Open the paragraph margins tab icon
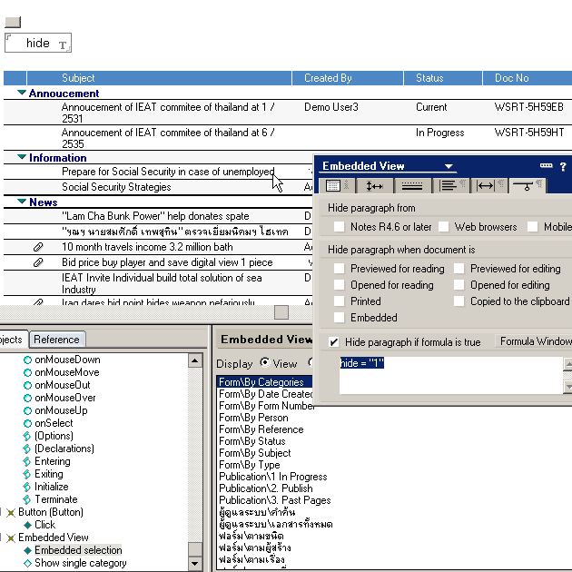572x572 pixels. (x=489, y=186)
